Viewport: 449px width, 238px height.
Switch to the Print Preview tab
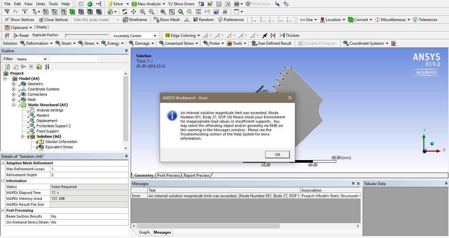(168, 176)
